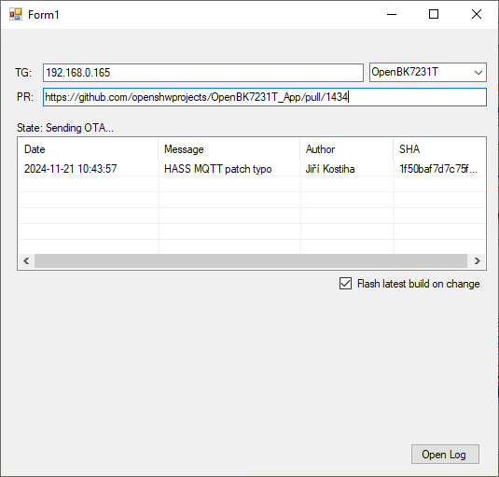Open the OpenBK7231T combo box

click(x=428, y=72)
